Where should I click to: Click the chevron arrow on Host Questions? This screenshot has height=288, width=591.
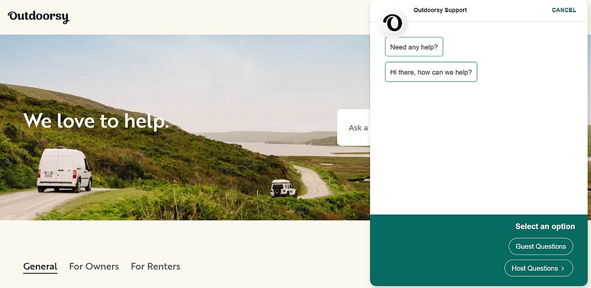tap(563, 268)
